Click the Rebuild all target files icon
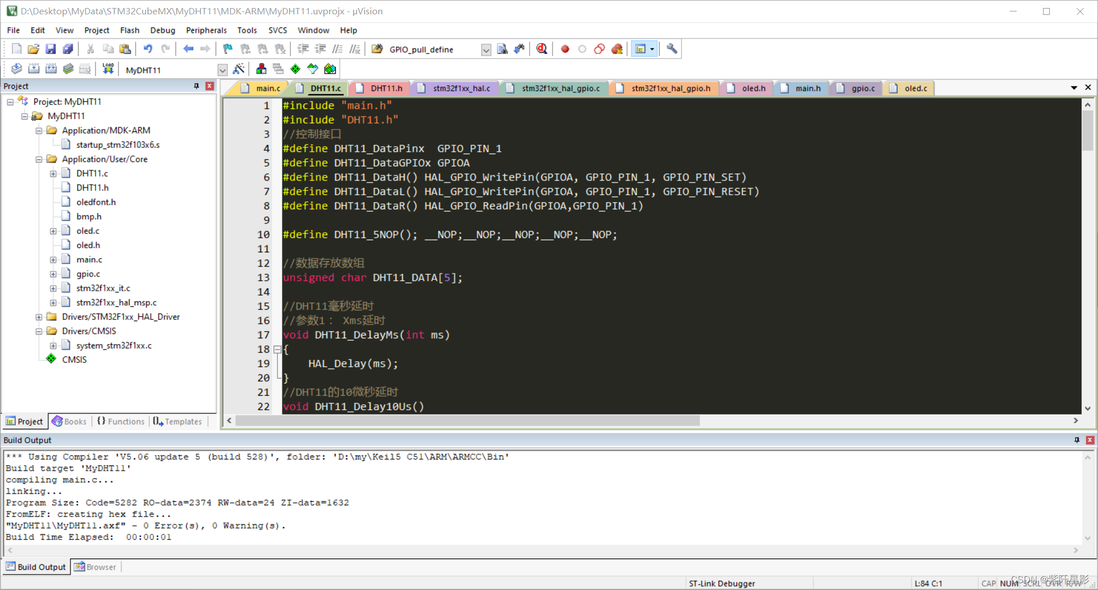The width and height of the screenshot is (1098, 590). [51, 69]
